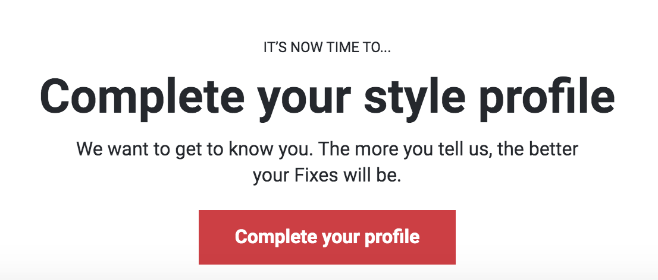
Task: Click the red Complete your profile button
Action: coord(327,237)
